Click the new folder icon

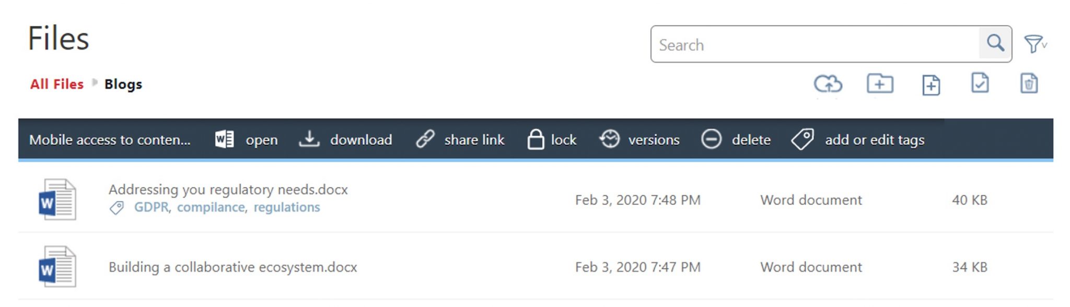pos(880,84)
